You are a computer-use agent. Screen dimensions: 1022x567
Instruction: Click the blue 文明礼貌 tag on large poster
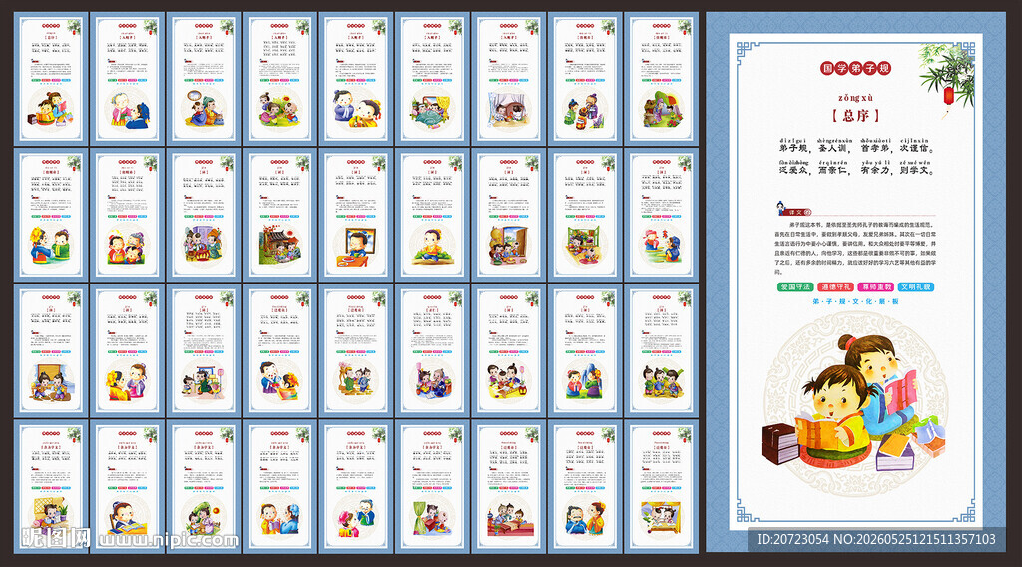pos(916,286)
